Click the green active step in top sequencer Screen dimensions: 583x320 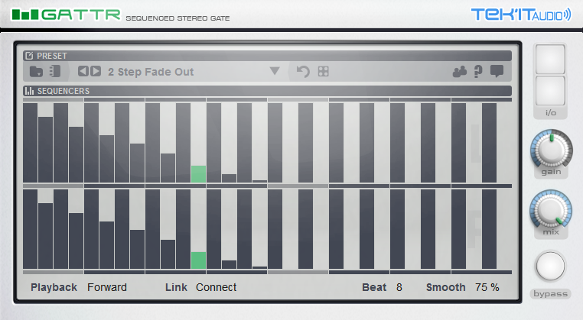pos(198,174)
